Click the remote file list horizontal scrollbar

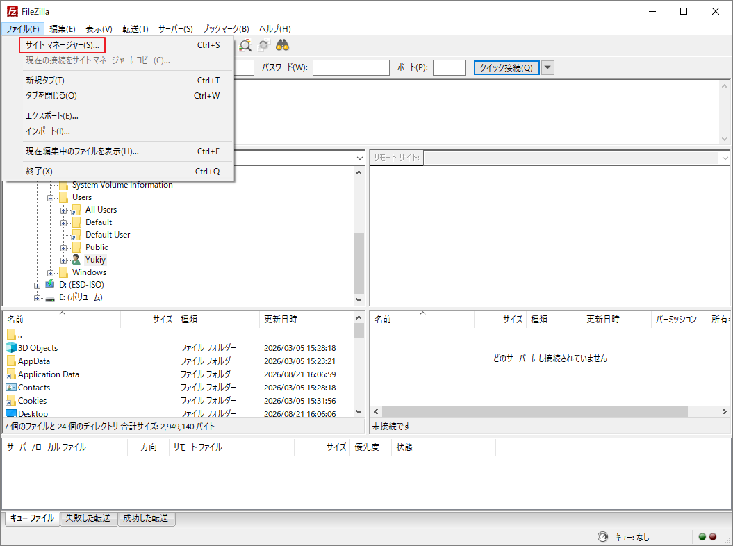(534, 411)
